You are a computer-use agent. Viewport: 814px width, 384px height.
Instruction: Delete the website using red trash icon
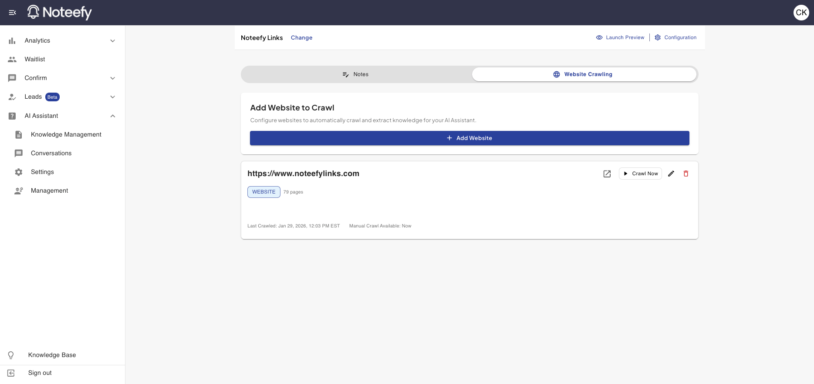[x=686, y=174]
